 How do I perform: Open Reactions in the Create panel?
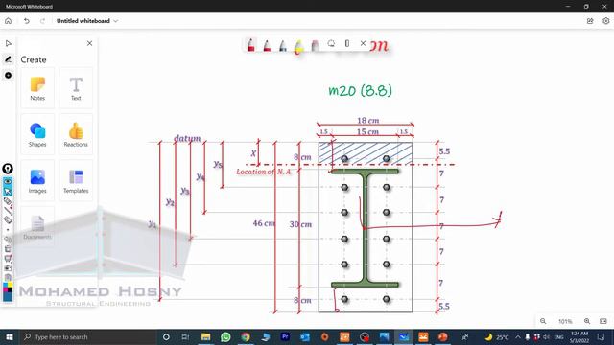pos(76,134)
